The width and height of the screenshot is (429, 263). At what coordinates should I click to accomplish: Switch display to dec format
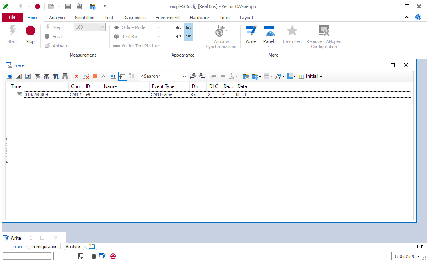click(x=178, y=27)
